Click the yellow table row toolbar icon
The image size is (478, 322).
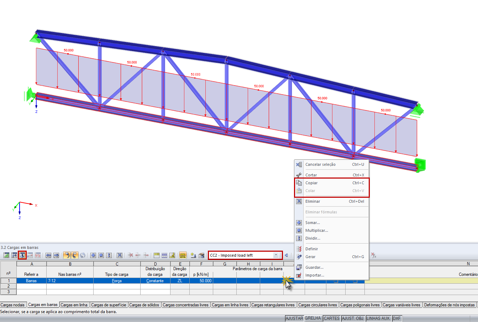157,255
